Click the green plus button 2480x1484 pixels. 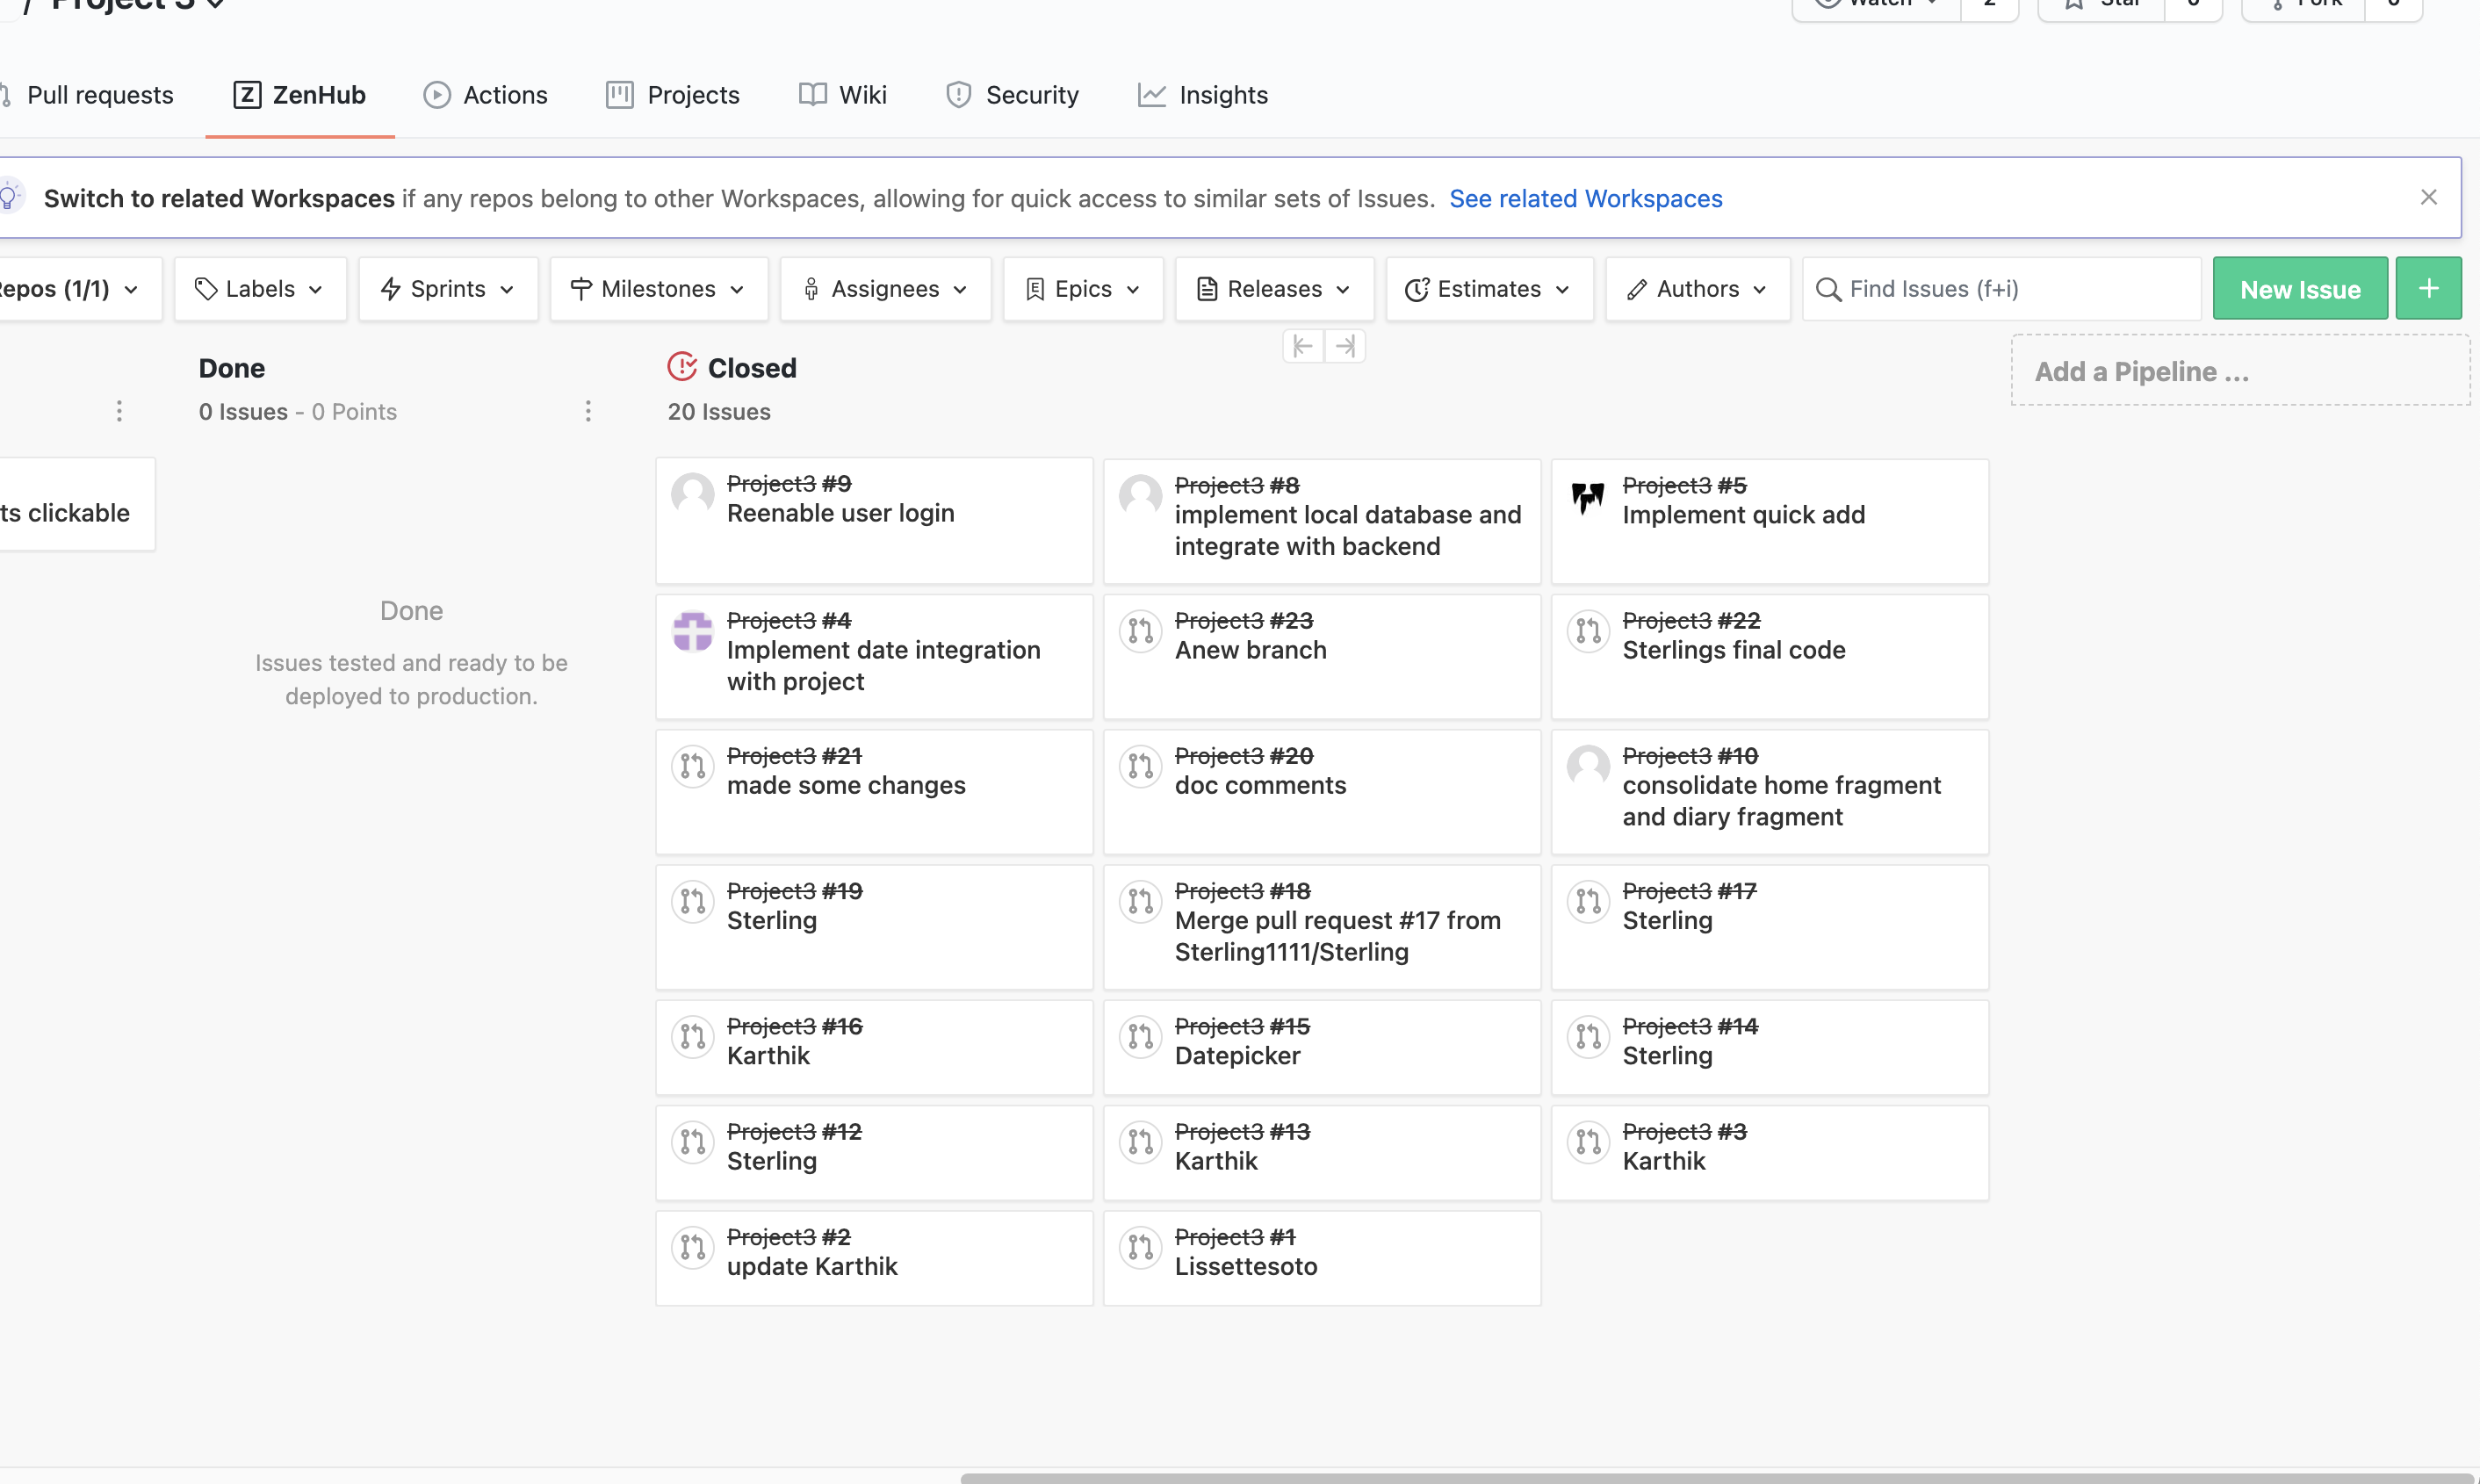click(x=2428, y=289)
